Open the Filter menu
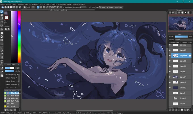 [x=21, y=4]
